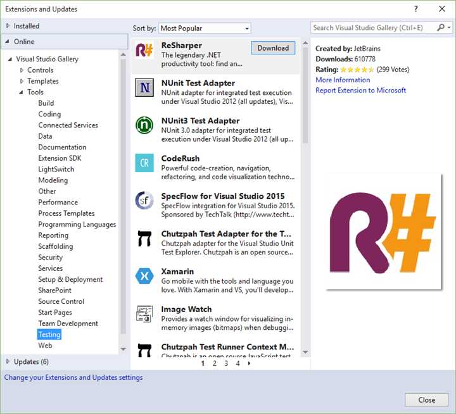Select SpecFlow for Visual Studio 2015 title
This screenshot has height=414, width=456.
click(223, 196)
